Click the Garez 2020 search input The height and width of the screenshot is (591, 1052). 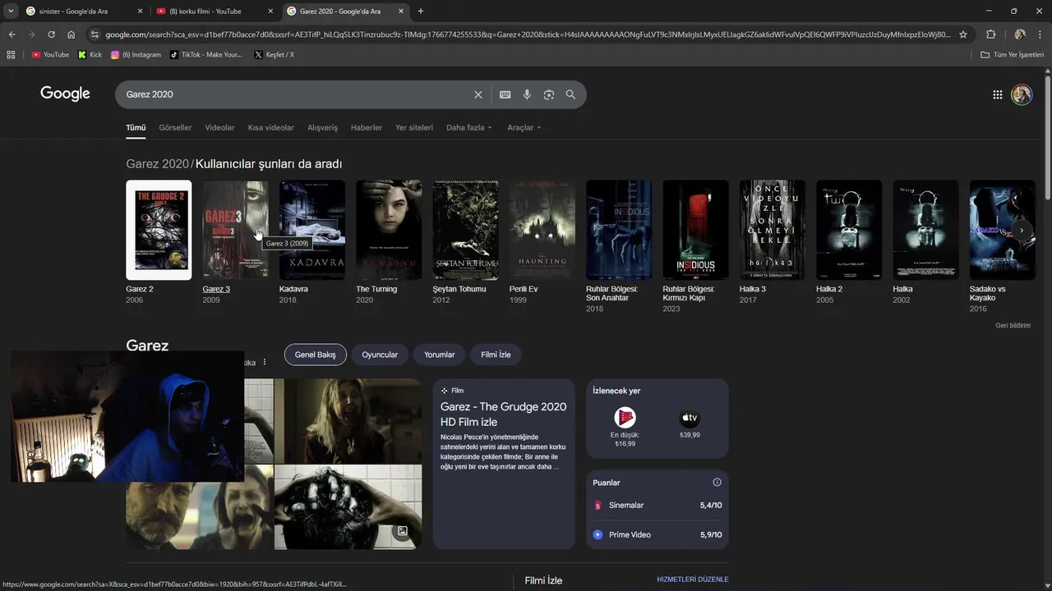[x=296, y=94]
